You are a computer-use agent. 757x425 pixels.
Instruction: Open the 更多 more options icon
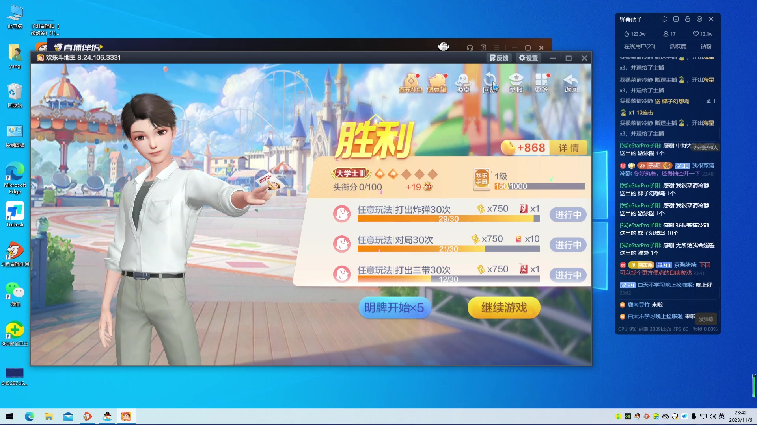[542, 83]
